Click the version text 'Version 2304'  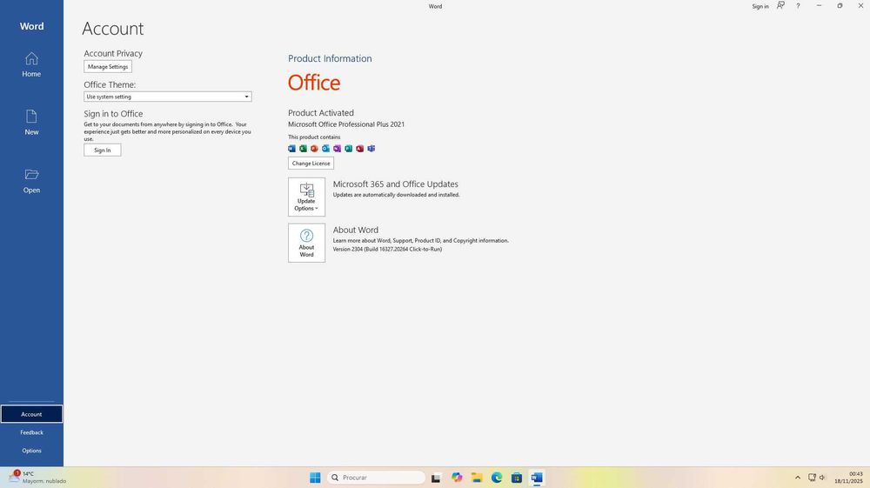pyautogui.click(x=347, y=250)
